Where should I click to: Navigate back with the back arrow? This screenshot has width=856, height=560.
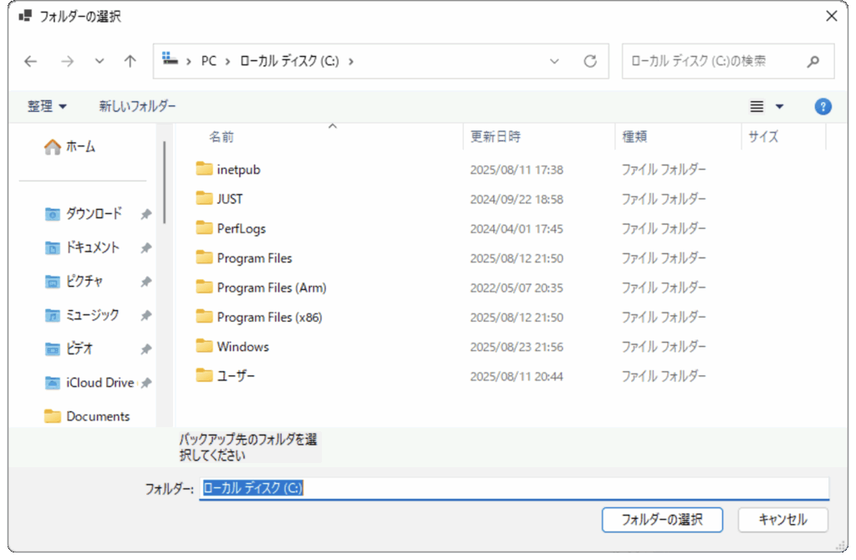pos(30,61)
